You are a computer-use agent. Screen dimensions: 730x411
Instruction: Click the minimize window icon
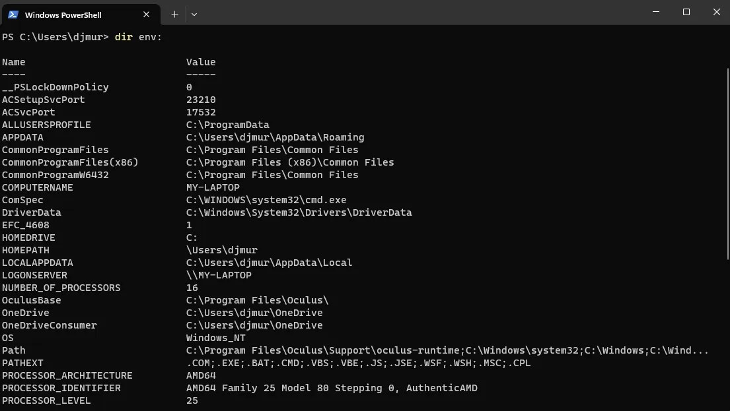(x=655, y=12)
